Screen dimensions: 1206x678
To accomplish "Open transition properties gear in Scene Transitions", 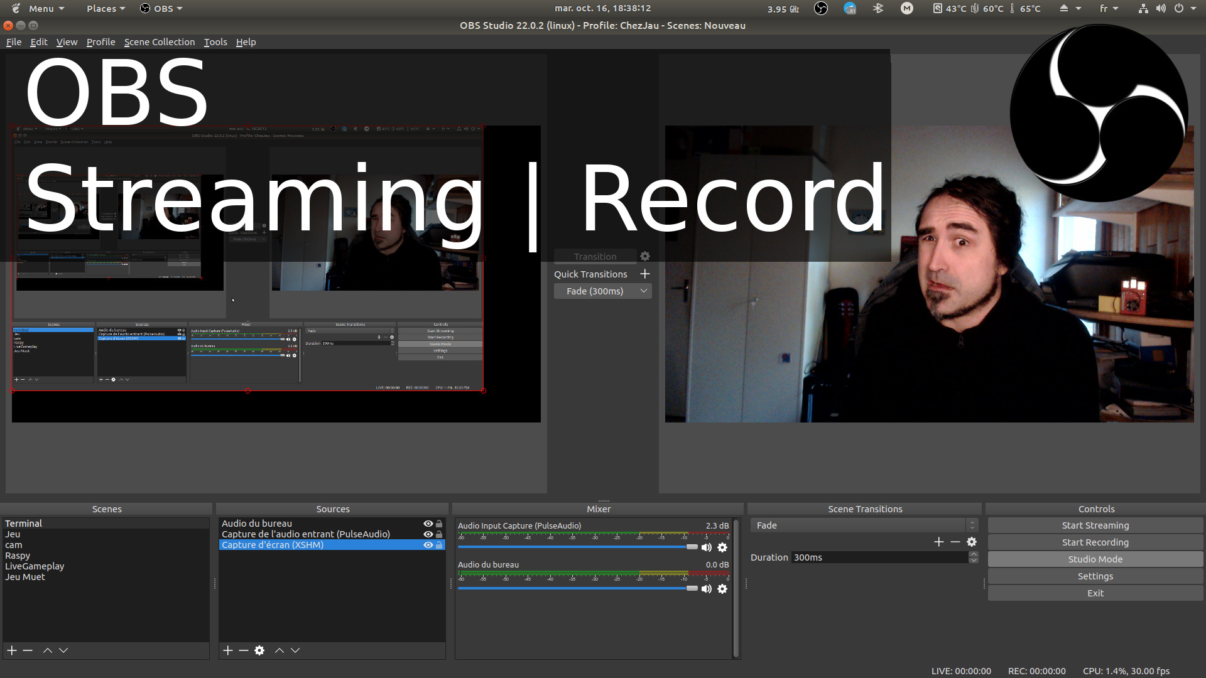I will [x=972, y=542].
